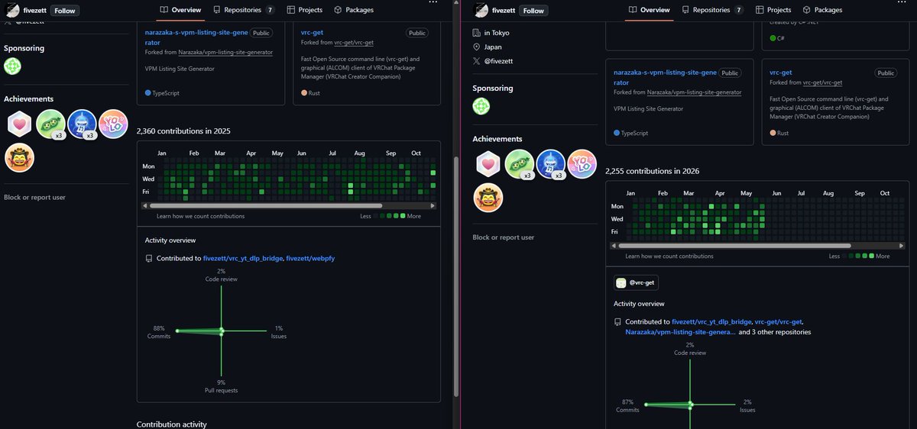View Pull Shark badge in left window

pos(81,124)
